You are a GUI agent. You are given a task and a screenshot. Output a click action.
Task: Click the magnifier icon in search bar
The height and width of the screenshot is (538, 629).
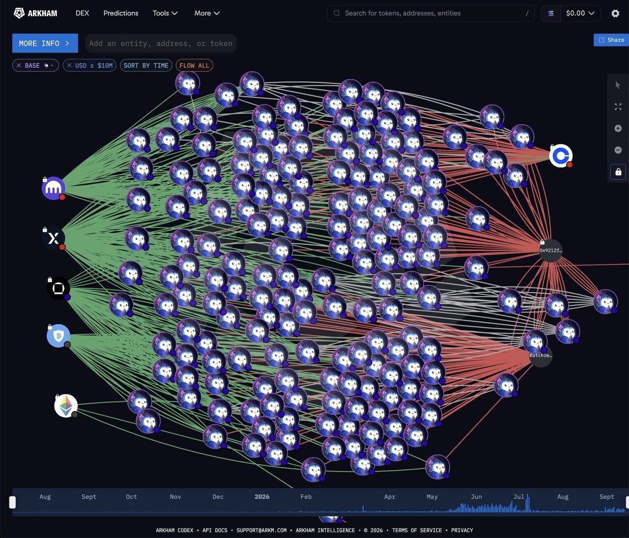tap(337, 13)
